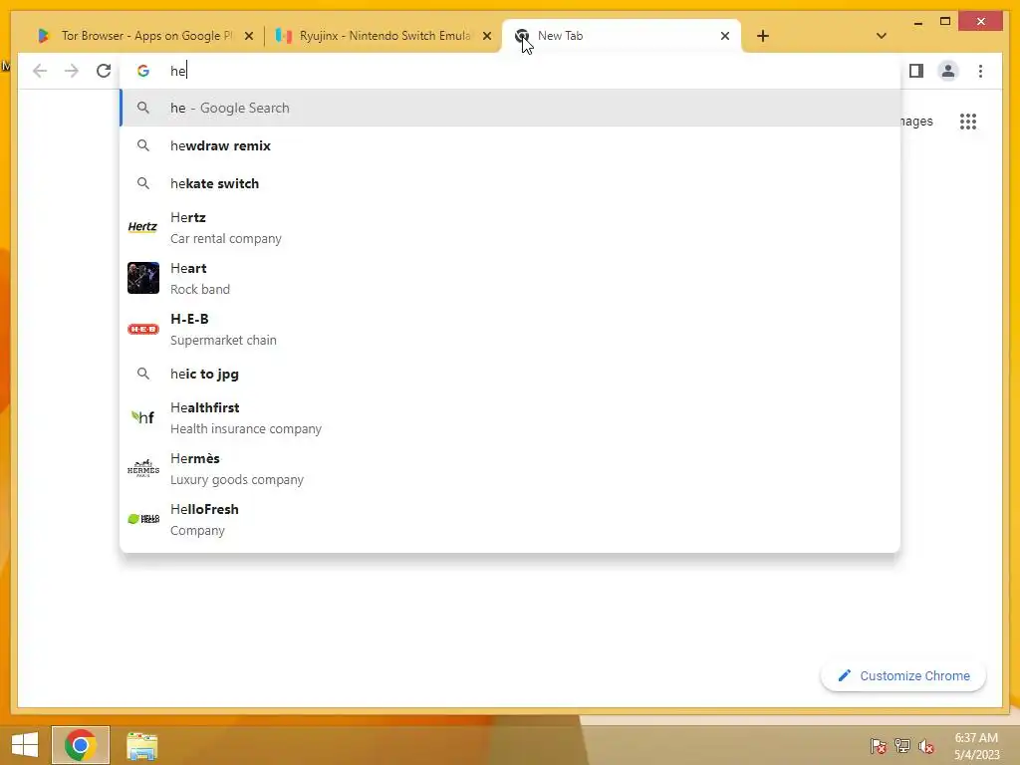Click 'Health insurance company' description text

click(246, 428)
